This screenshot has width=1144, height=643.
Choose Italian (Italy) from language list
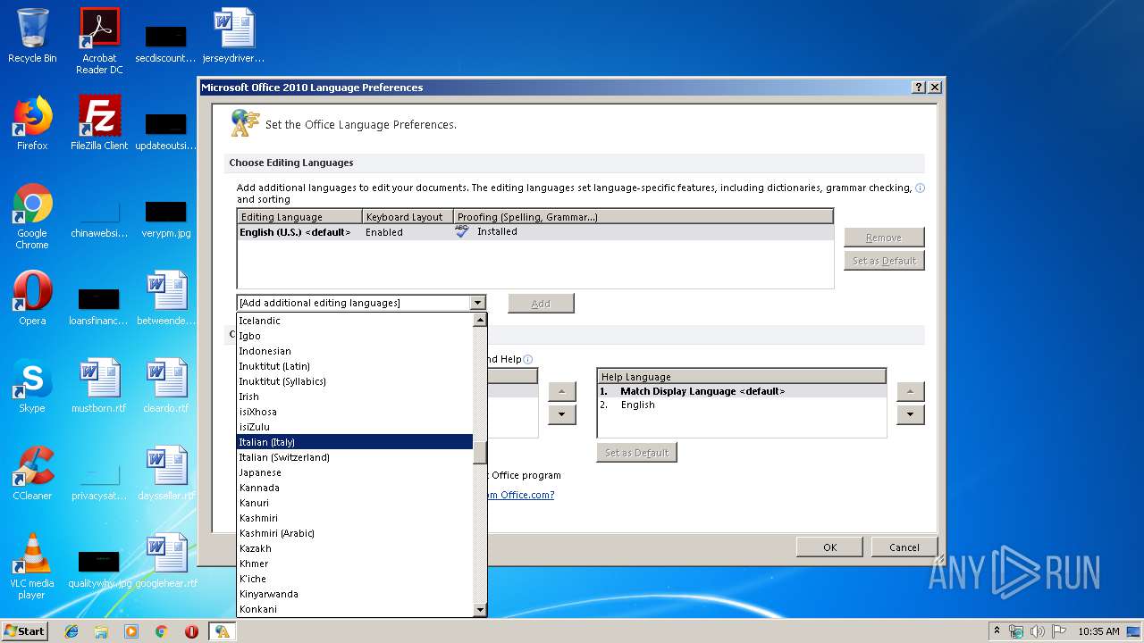point(355,442)
